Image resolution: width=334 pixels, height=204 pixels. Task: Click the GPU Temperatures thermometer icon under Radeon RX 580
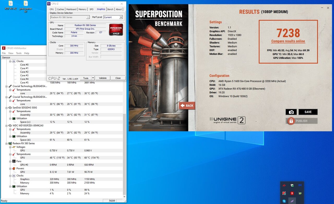coord(14,154)
